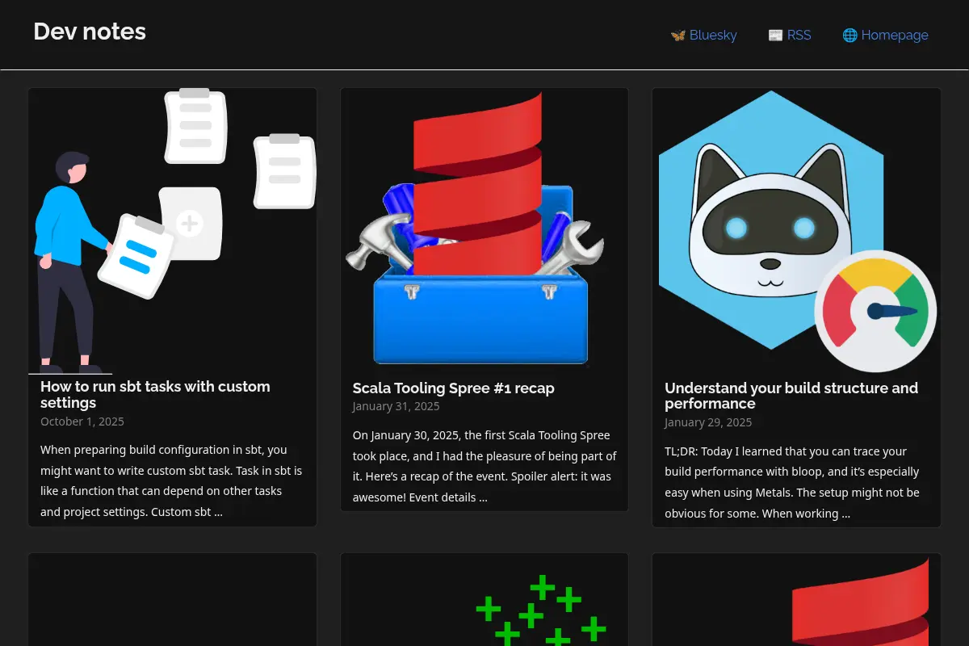Open 'Understand your build structure and performance'
This screenshot has height=646, width=969.
coord(791,396)
